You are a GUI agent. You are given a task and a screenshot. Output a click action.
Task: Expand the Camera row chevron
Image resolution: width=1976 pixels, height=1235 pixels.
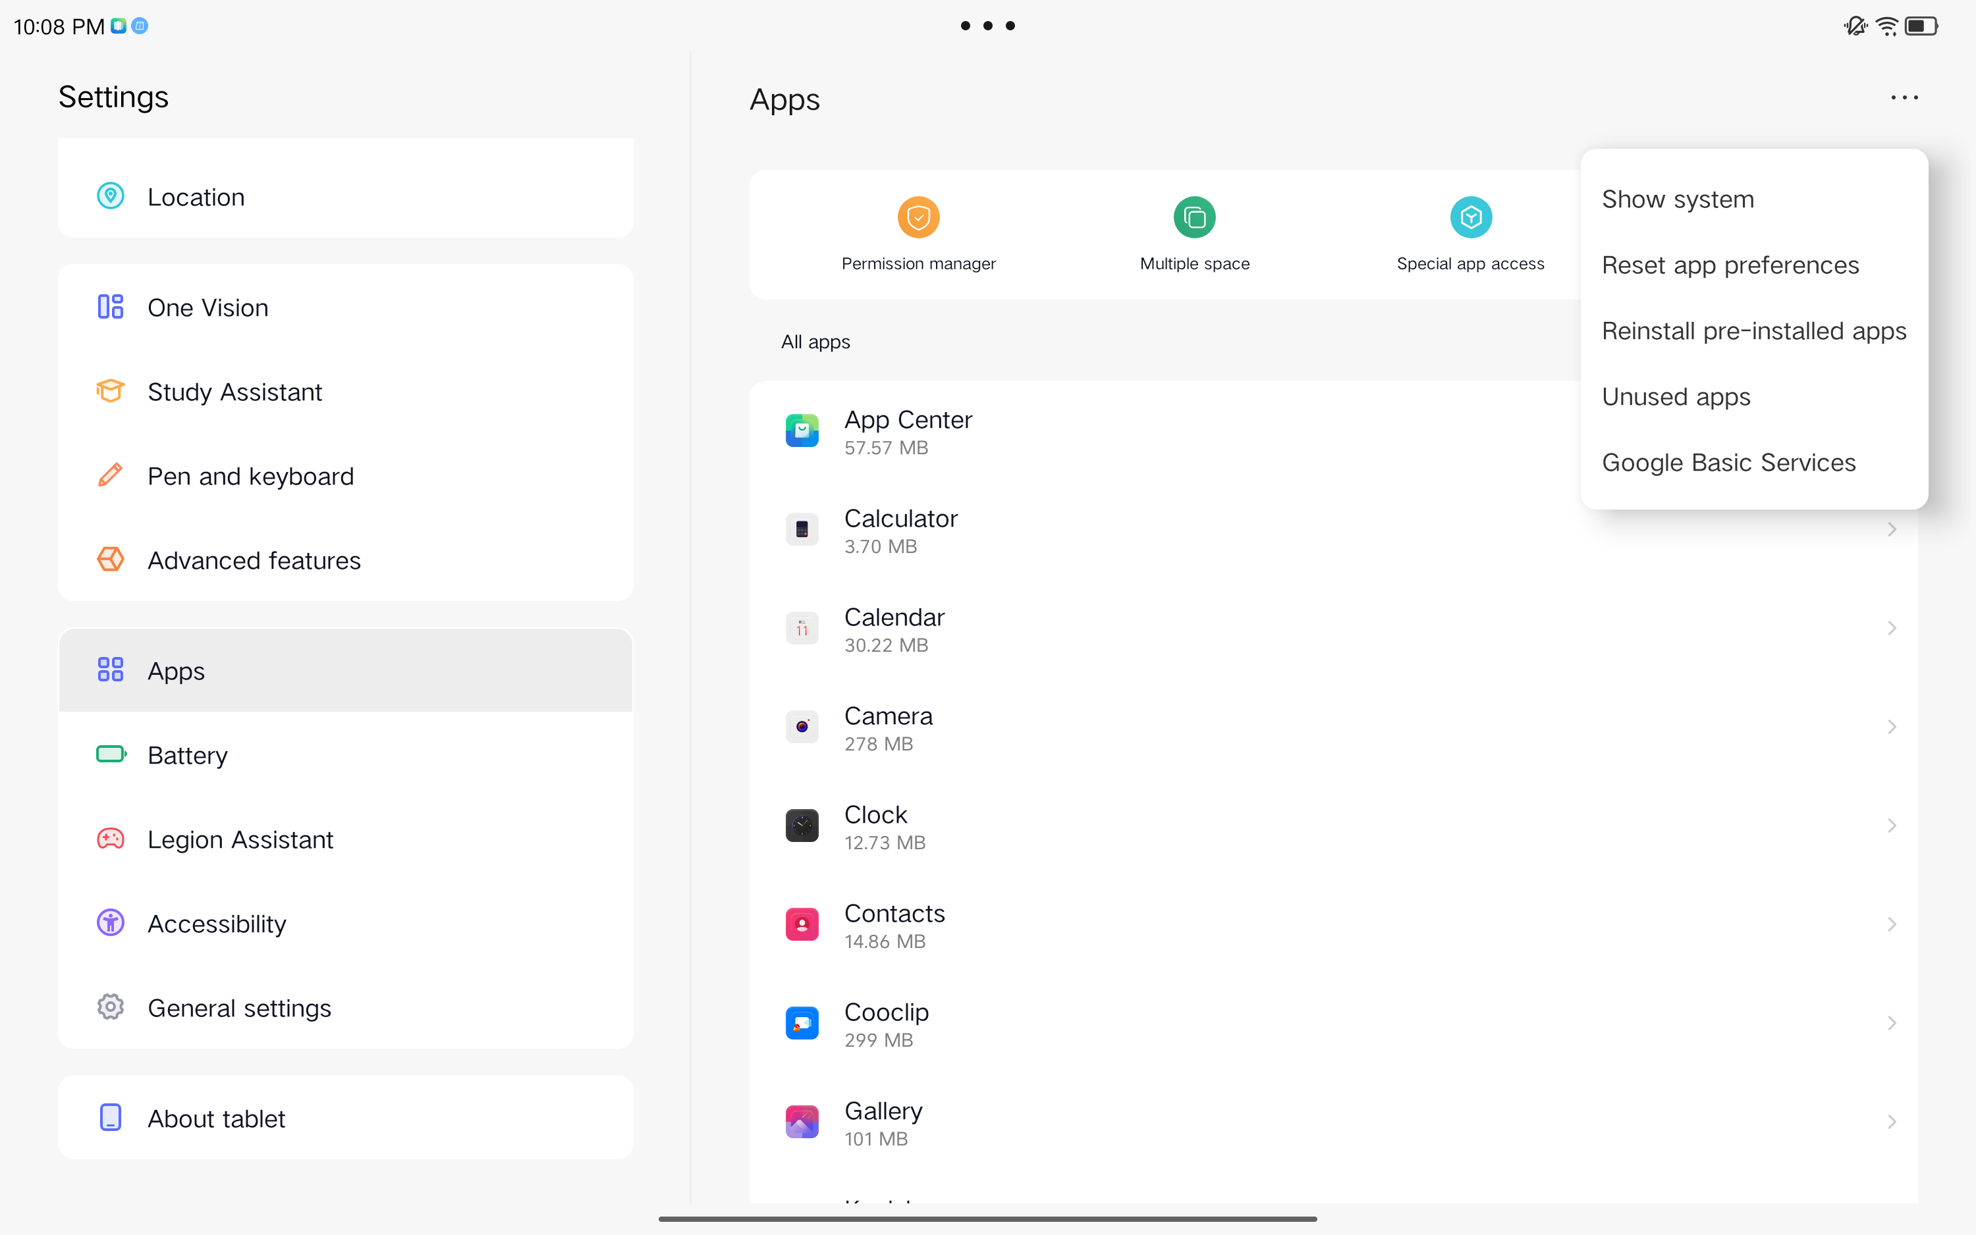(1891, 727)
